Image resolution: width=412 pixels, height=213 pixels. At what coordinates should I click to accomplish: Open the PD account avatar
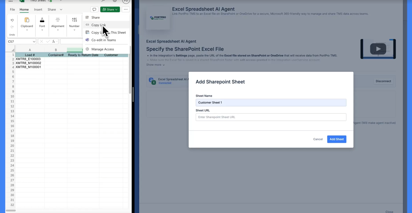click(126, 1)
